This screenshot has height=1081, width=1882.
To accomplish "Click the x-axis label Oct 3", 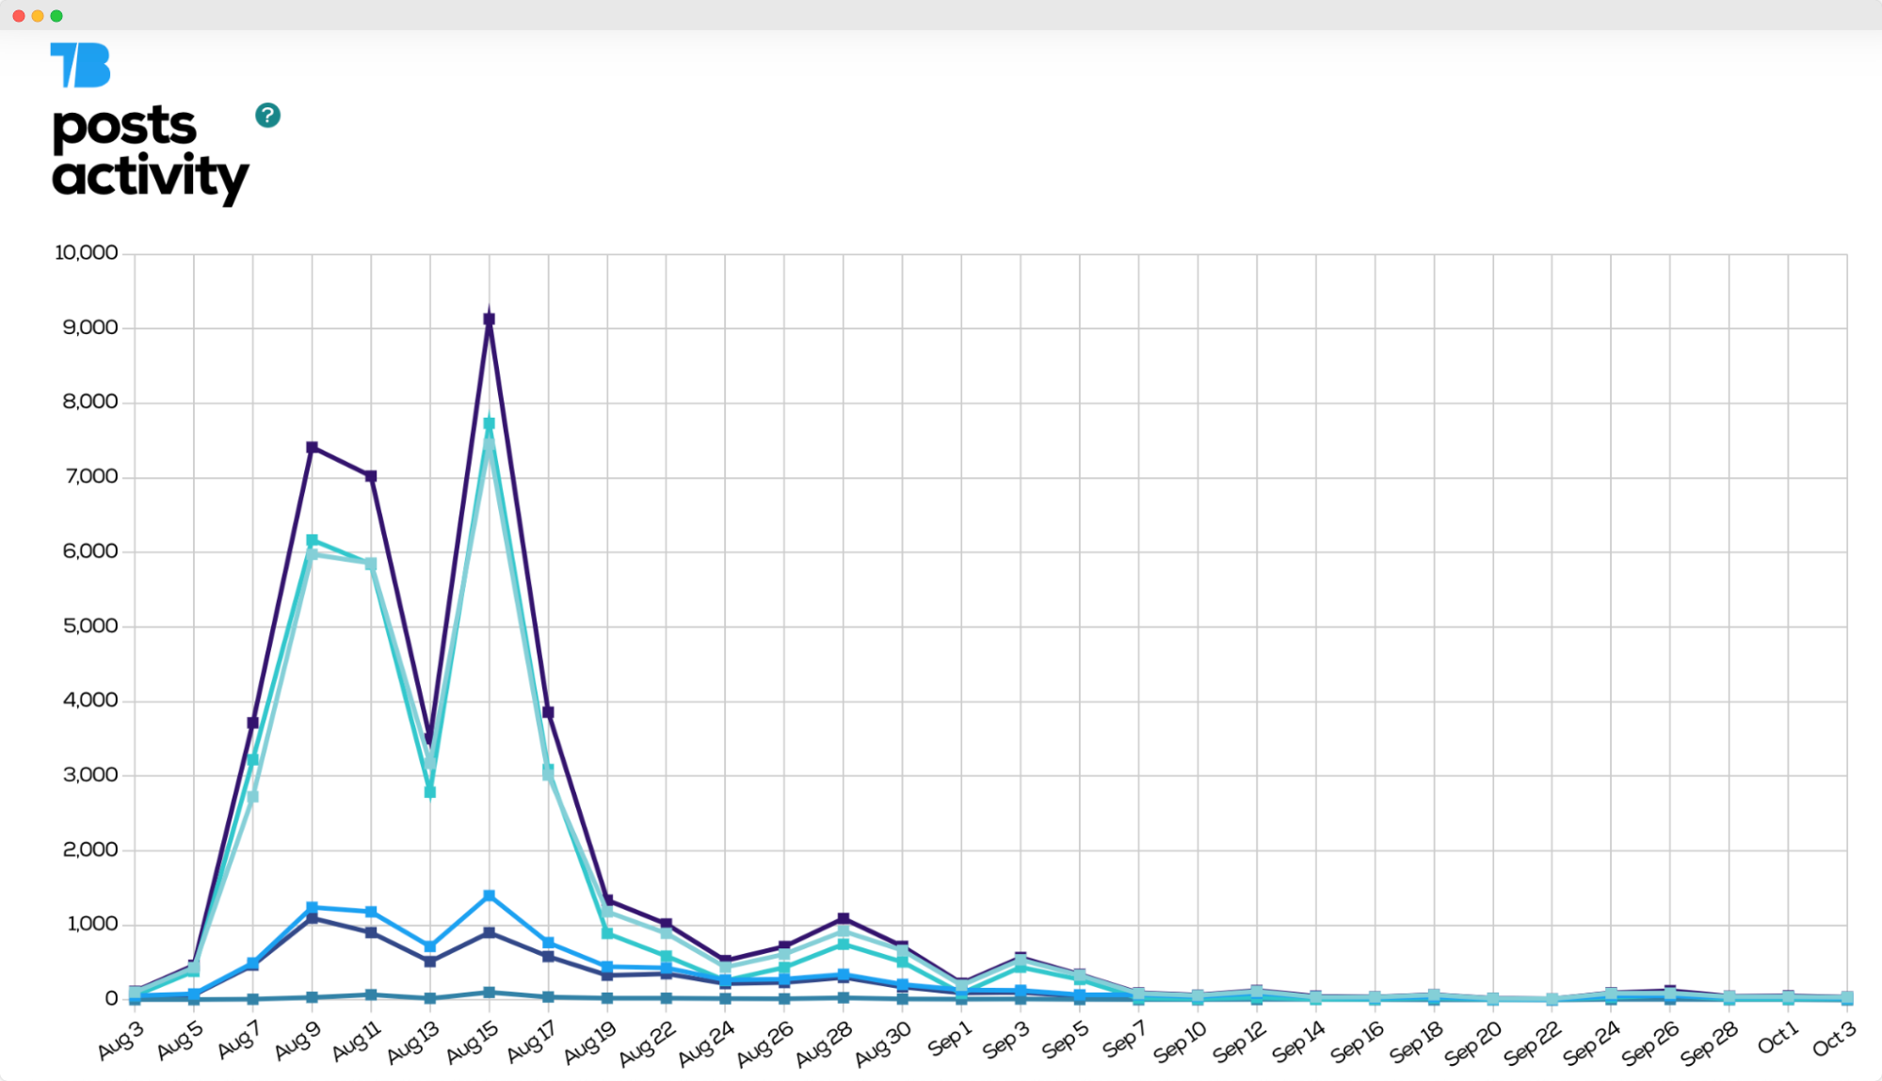I will 1835,1039.
